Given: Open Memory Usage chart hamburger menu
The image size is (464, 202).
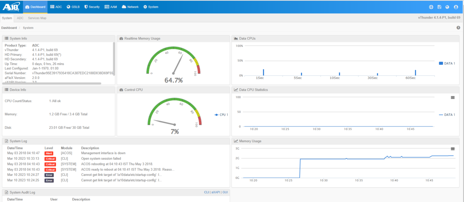Looking at the screenshot, I should (453, 149).
